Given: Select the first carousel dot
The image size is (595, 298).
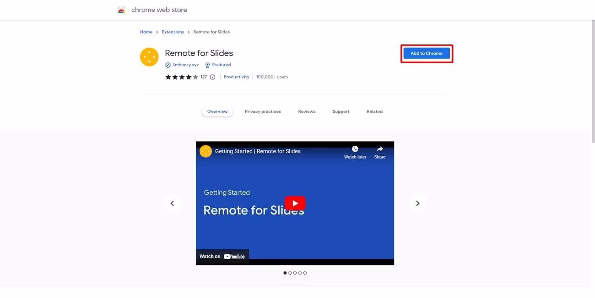Looking at the screenshot, I should pos(285,273).
